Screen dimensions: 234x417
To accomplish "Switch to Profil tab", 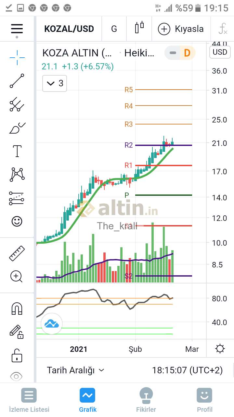I will point(204,400).
